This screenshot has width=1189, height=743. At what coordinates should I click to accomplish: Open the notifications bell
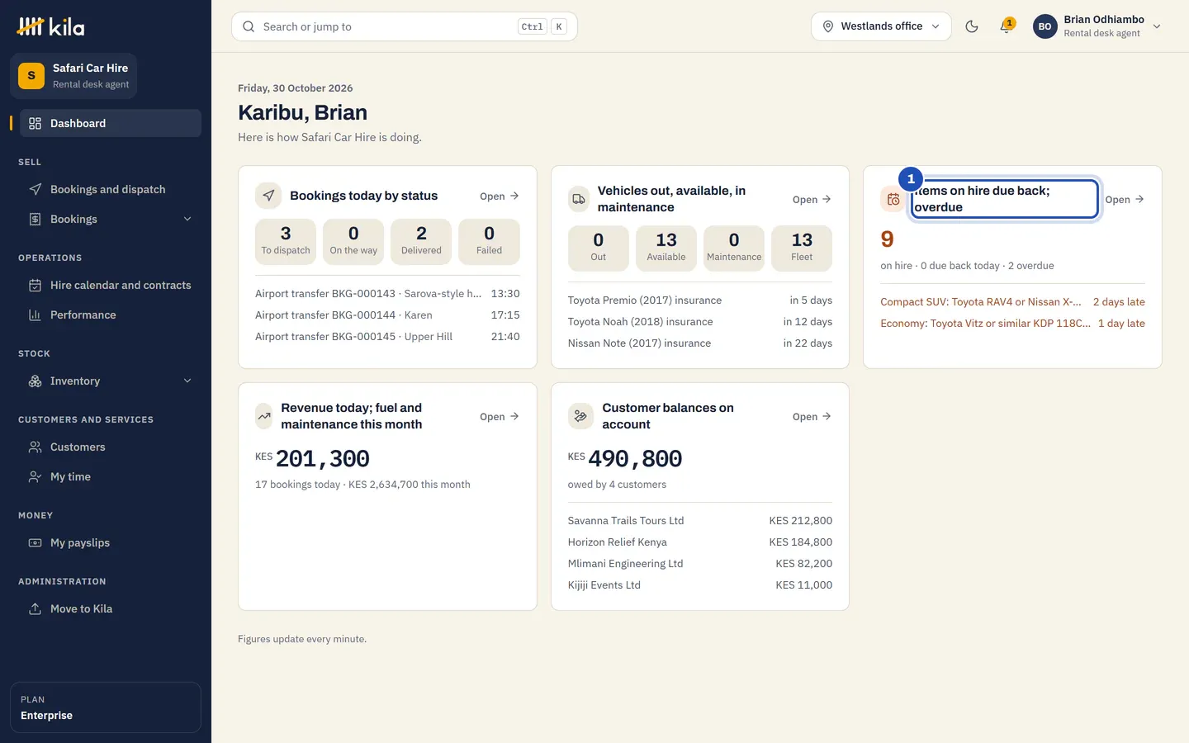click(x=1007, y=26)
